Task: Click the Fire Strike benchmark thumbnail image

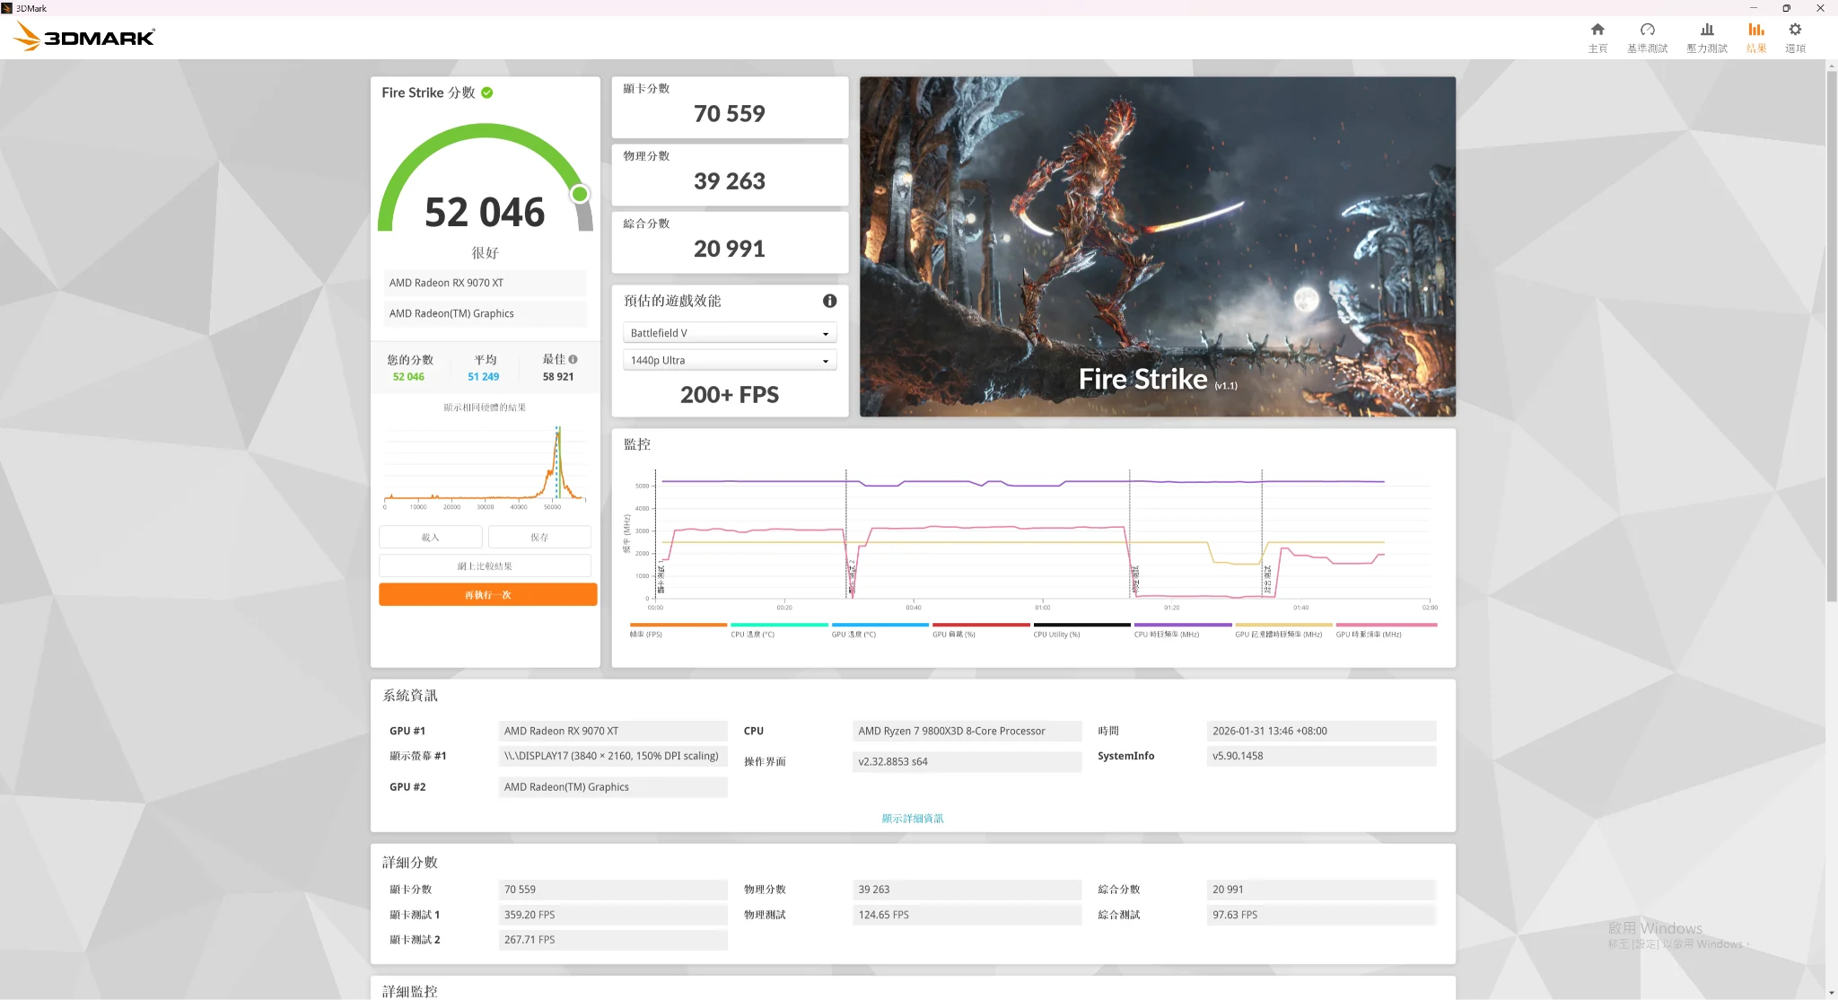Action: click(x=1157, y=246)
